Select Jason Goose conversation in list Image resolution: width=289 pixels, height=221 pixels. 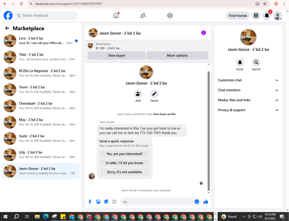[40, 171]
